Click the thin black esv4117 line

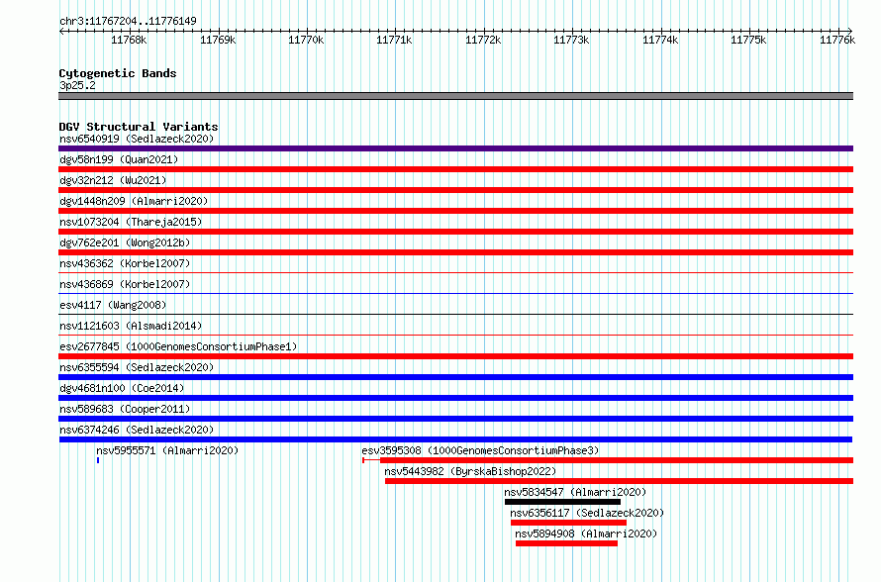coord(455,314)
